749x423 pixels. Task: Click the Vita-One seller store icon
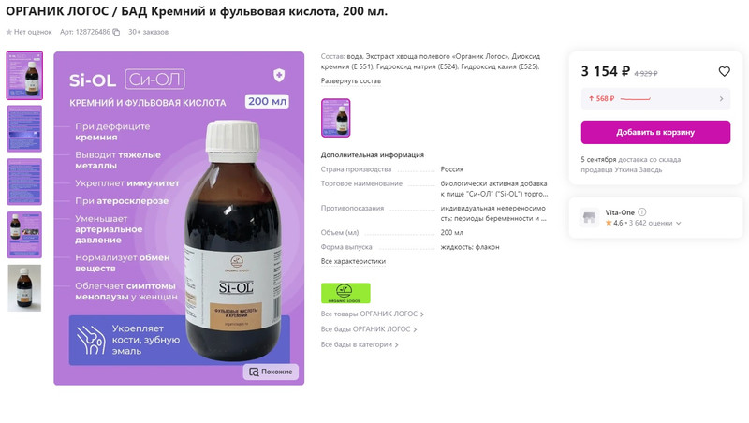pos(589,217)
